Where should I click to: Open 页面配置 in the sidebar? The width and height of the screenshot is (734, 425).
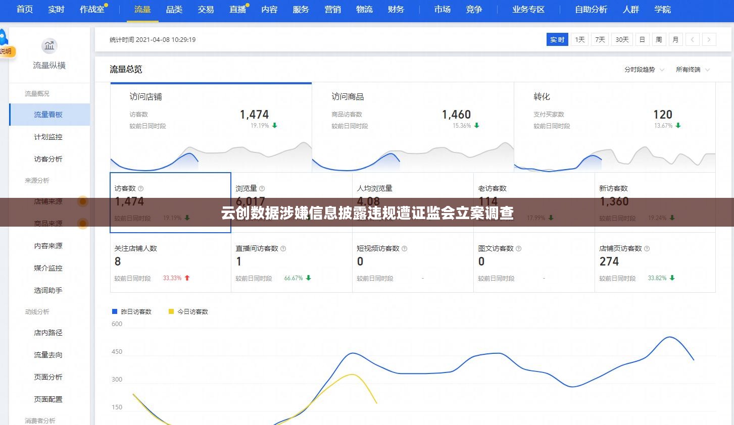click(x=50, y=399)
